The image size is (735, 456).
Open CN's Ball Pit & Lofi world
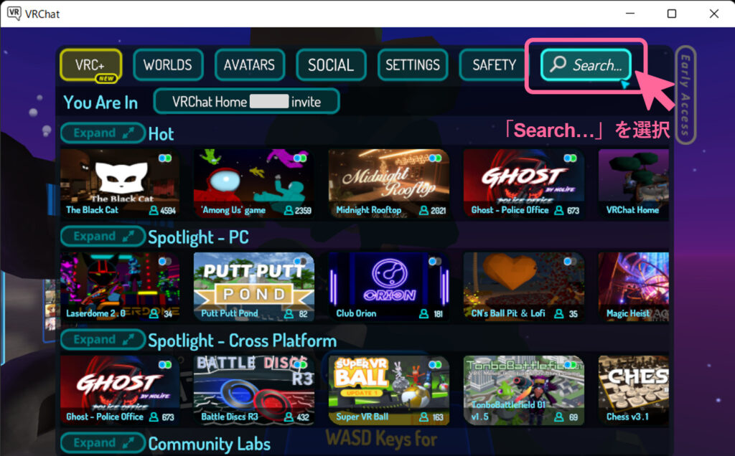(524, 287)
